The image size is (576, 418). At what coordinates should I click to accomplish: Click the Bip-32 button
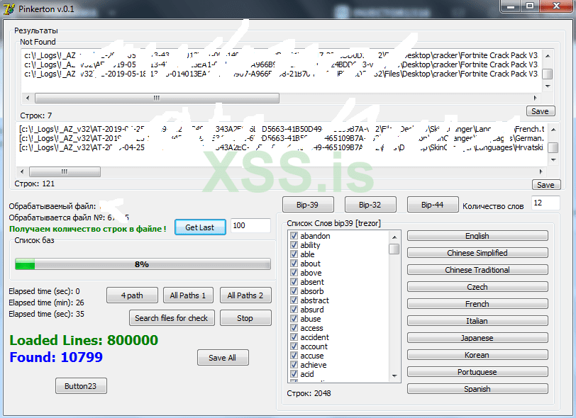(370, 205)
